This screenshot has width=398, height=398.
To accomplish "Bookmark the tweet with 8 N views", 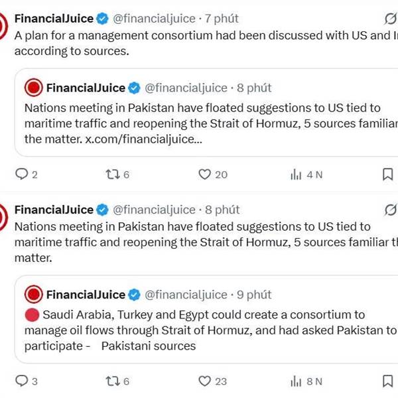I will [x=387, y=381].
